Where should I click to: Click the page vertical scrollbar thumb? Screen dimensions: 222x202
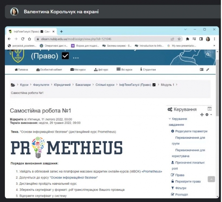(x=217, y=88)
